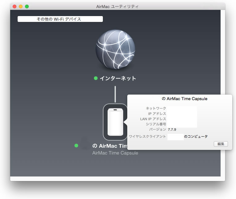This screenshot has height=199, width=236.
Task: Click the バージョン label
Action: (158, 129)
